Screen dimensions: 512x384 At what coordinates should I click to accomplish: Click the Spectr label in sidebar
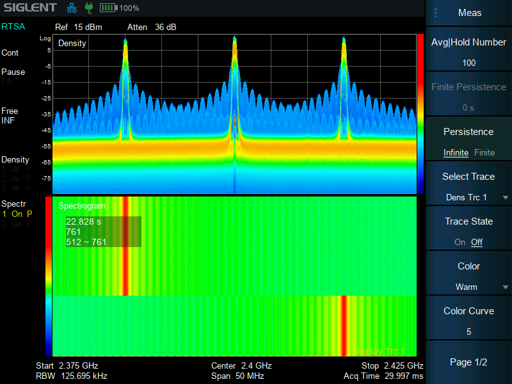(x=13, y=204)
